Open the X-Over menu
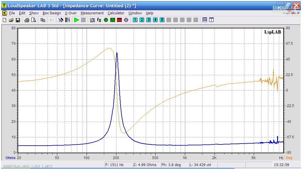 [71, 13]
